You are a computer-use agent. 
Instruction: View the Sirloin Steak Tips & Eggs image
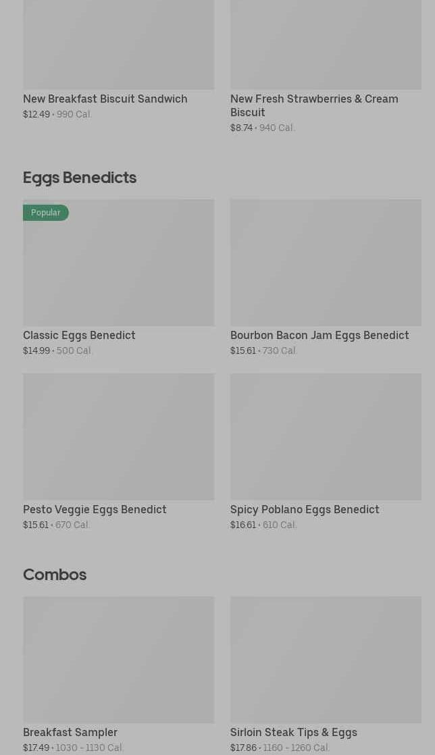326,659
